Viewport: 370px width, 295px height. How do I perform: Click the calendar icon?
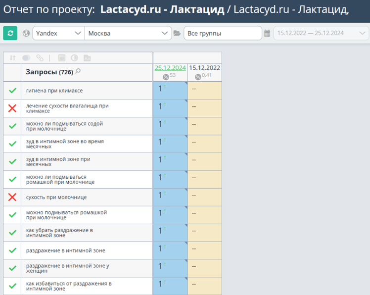pyautogui.click(x=267, y=33)
